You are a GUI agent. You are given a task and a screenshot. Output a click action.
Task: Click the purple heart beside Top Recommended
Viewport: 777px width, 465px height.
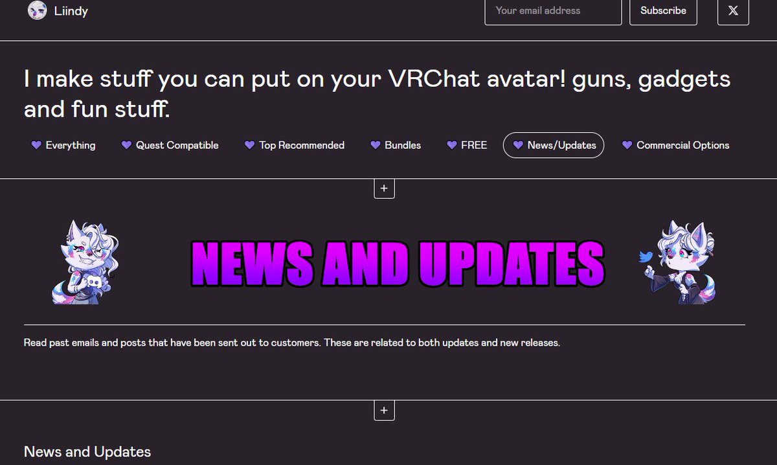pos(249,145)
